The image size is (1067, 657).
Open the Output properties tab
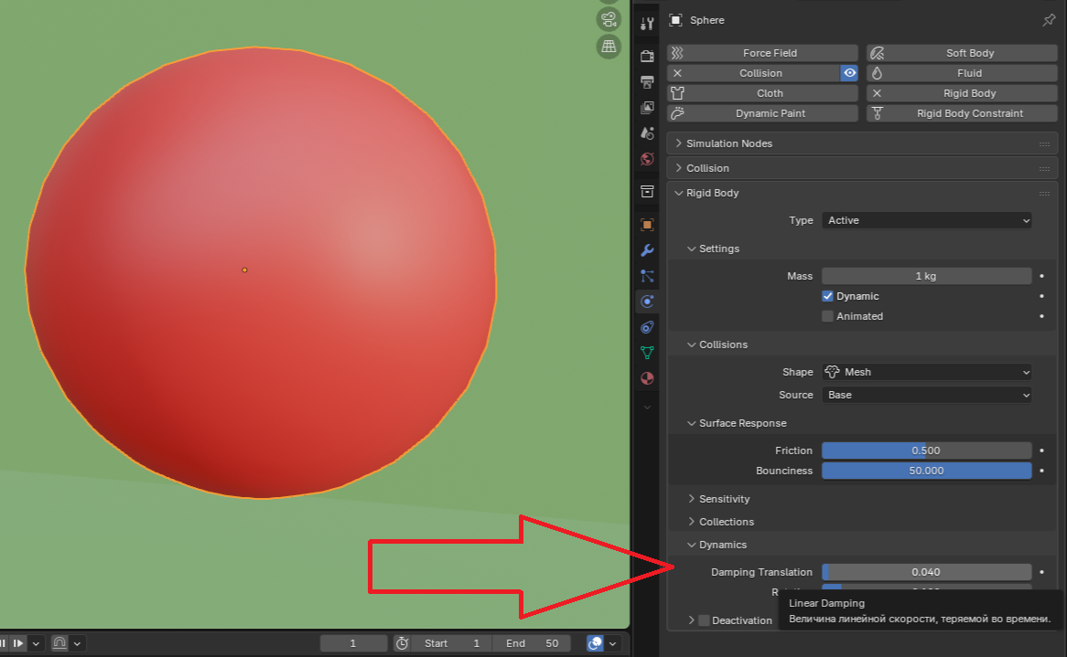coord(647,81)
